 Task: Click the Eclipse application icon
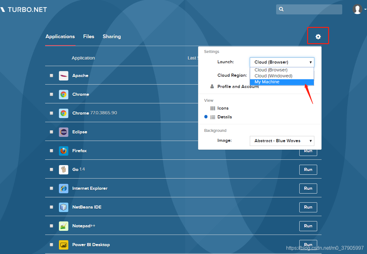[x=63, y=132]
